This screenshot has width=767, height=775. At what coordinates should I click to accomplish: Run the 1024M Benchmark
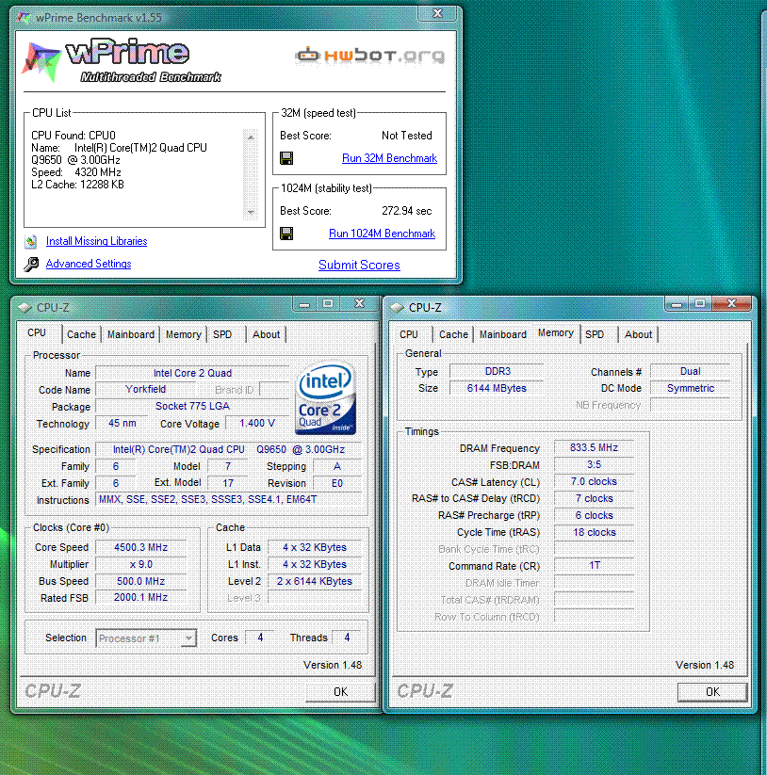(382, 234)
